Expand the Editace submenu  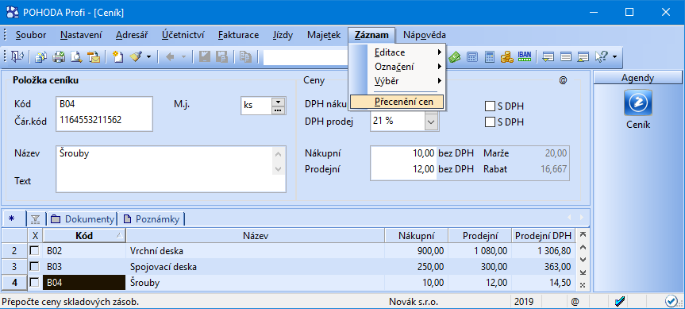398,52
